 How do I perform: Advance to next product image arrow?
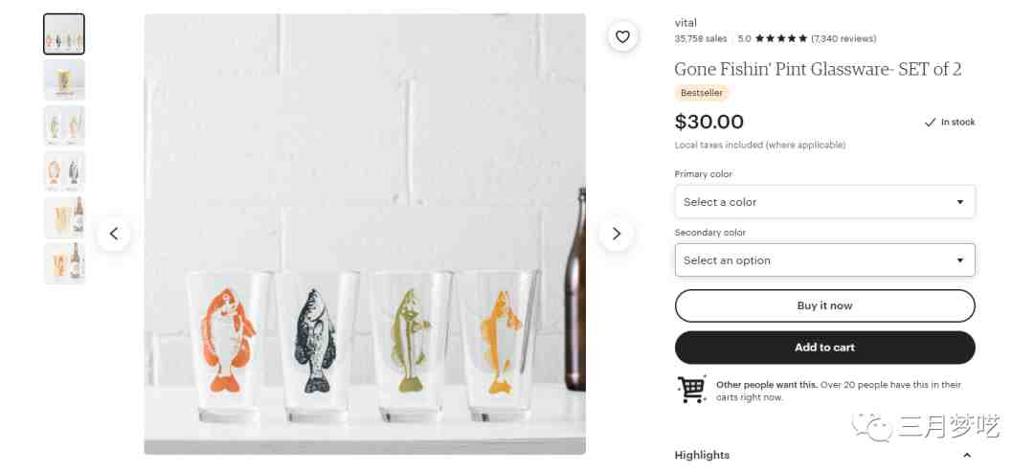[x=616, y=234]
